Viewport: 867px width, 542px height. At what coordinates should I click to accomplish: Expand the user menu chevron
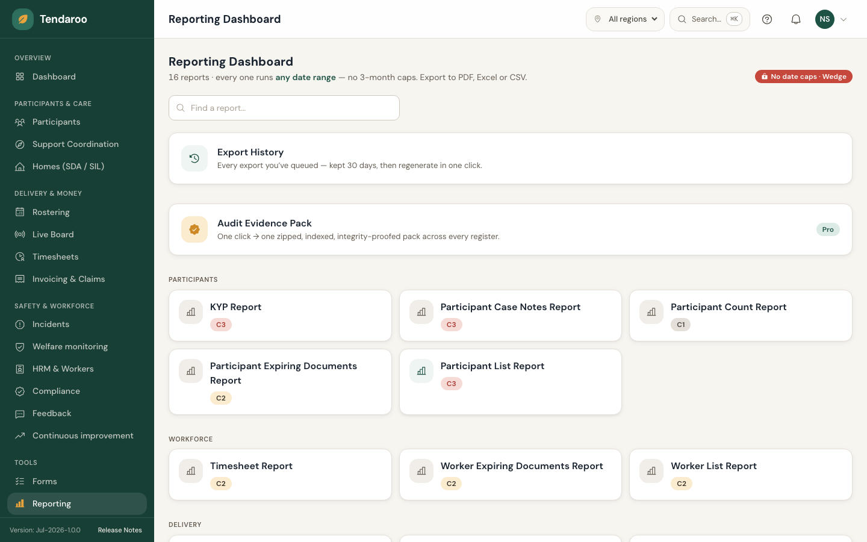(844, 19)
